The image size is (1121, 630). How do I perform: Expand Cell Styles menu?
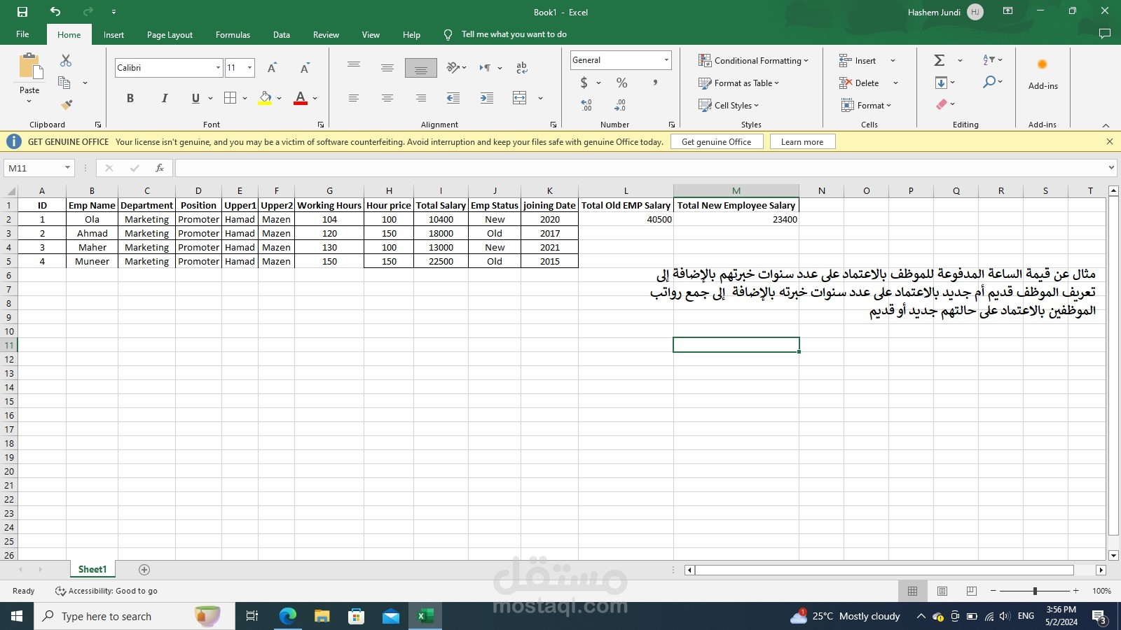(x=729, y=106)
